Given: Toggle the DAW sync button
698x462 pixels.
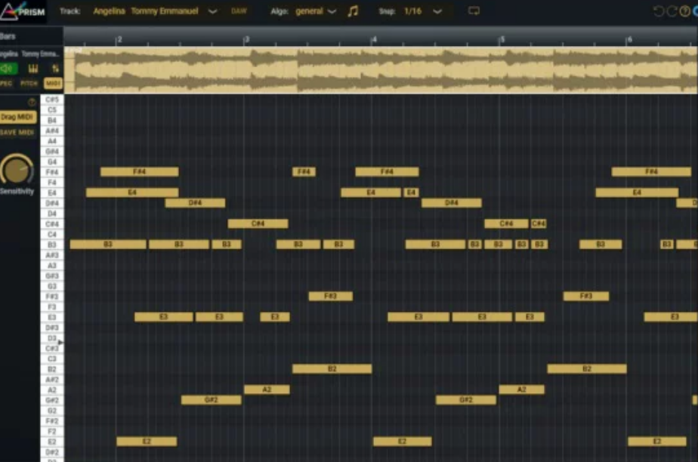Looking at the screenshot, I should point(239,11).
